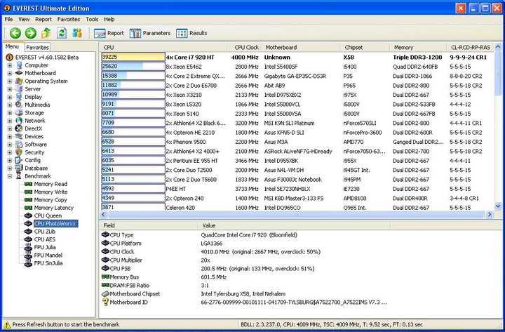Select the Database icon
Viewport: 505px width, 332px height.
[19, 168]
